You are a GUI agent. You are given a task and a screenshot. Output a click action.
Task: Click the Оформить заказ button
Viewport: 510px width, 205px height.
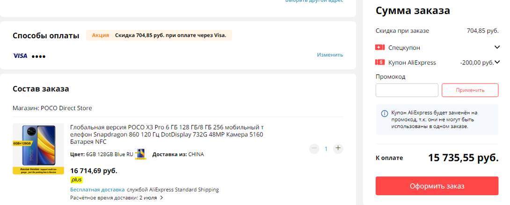(x=437, y=186)
